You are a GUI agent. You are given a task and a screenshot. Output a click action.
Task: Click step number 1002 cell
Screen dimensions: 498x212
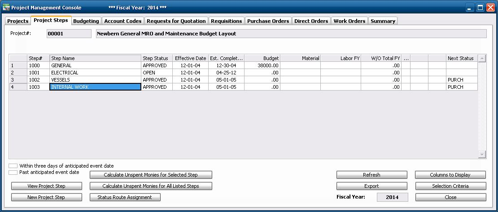coord(39,80)
